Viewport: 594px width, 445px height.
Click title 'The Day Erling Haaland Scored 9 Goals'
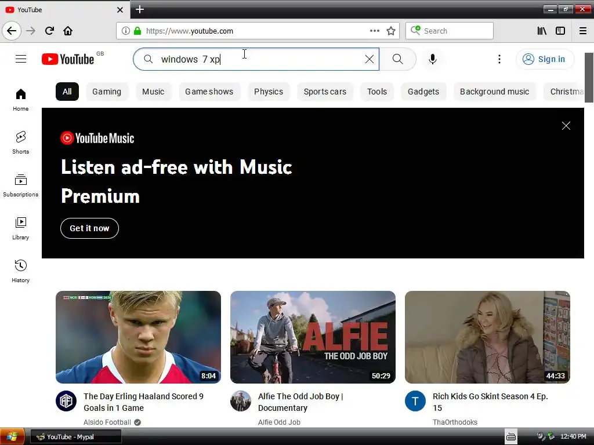144,402
